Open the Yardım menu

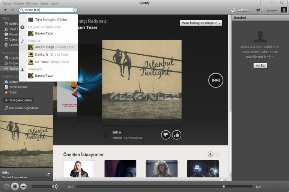click(x=55, y=3)
